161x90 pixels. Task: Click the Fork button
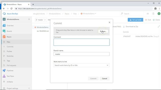[148, 20]
